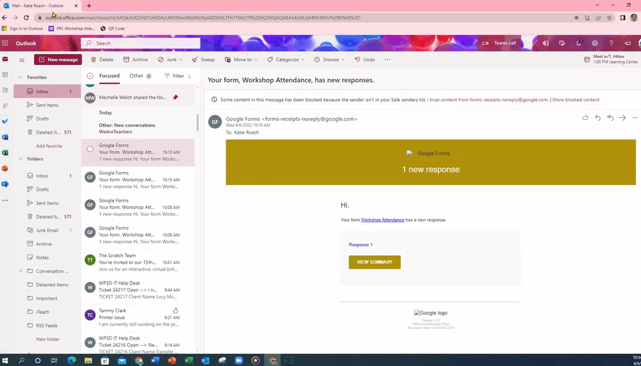The image size is (641, 366).
Task: Click the Delete trash icon in toolbar
Action: 102,59
